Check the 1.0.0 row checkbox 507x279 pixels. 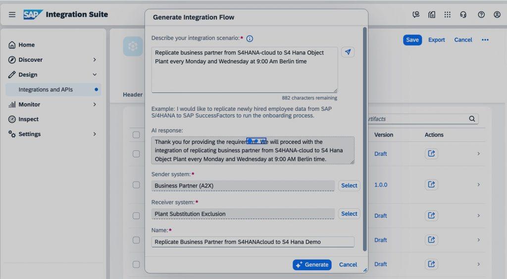tap(136, 185)
